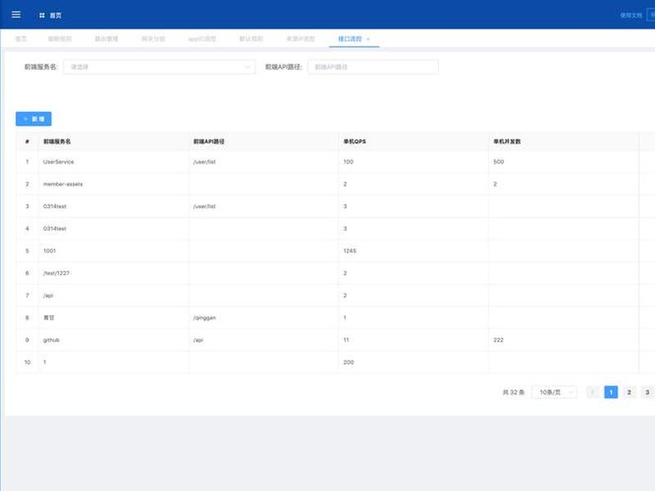Close the 接口流控 tab with its X
655x491 pixels.
point(368,38)
